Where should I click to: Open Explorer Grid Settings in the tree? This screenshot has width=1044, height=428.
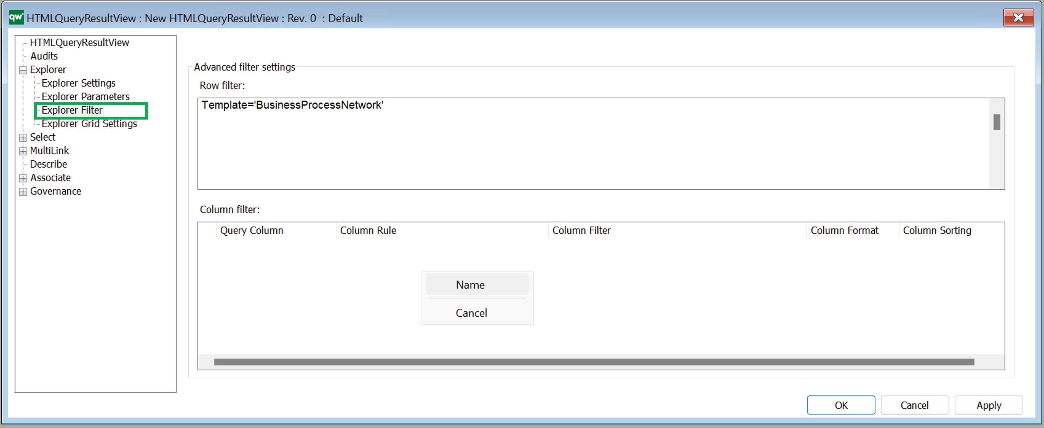point(89,123)
